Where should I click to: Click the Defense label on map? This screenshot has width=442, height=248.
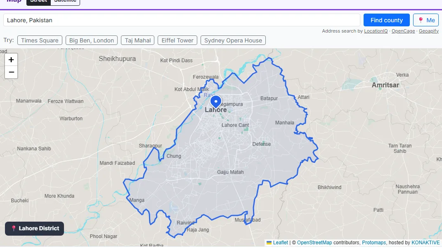pyautogui.click(x=261, y=144)
